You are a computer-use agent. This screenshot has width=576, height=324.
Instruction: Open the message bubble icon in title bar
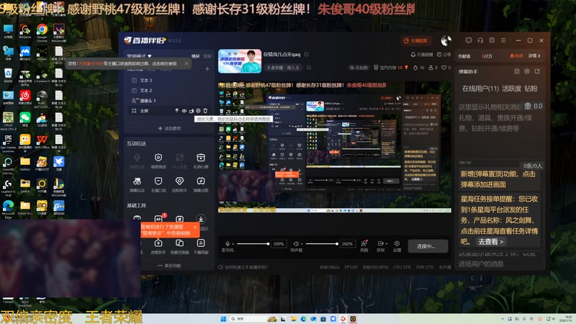(x=469, y=40)
